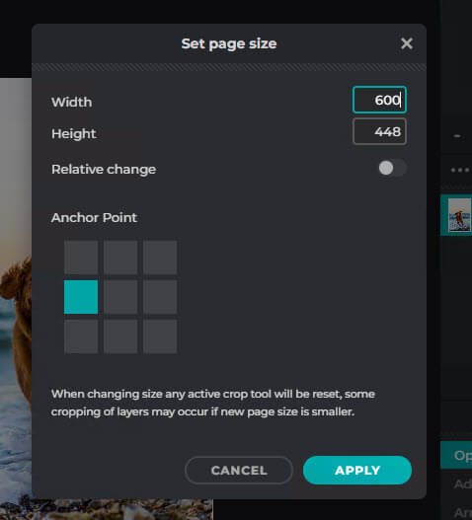Click the Width input field

379,100
